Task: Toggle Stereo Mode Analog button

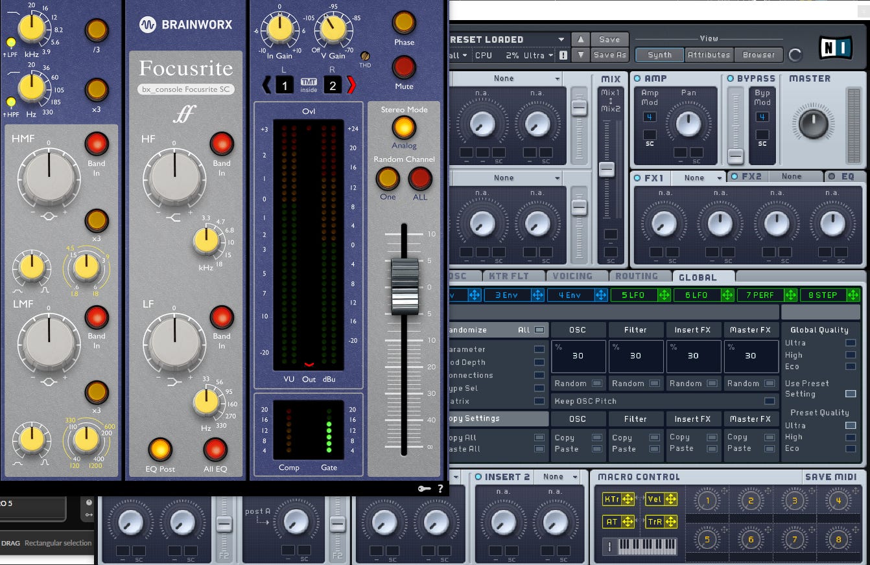Action: (x=404, y=128)
